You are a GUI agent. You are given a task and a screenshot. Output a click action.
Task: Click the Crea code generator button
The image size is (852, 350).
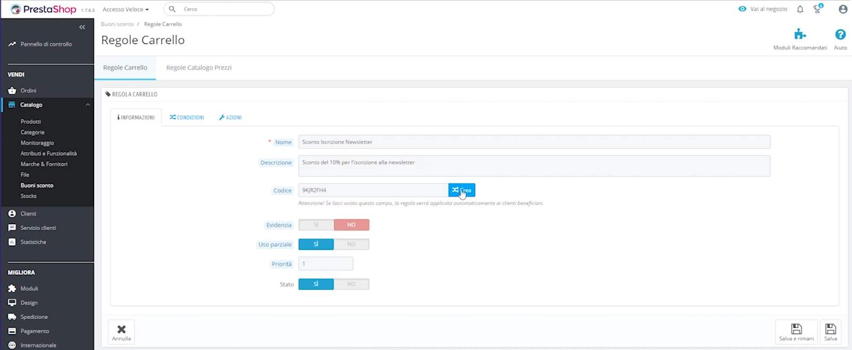462,190
